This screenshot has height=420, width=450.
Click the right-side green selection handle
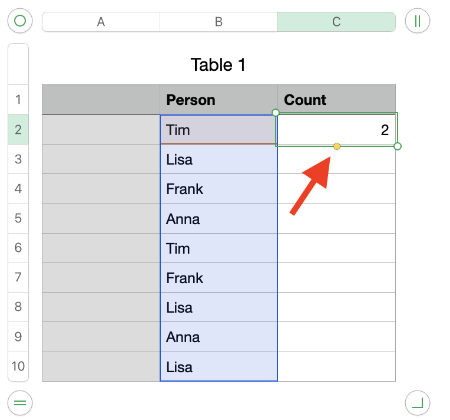398,146
